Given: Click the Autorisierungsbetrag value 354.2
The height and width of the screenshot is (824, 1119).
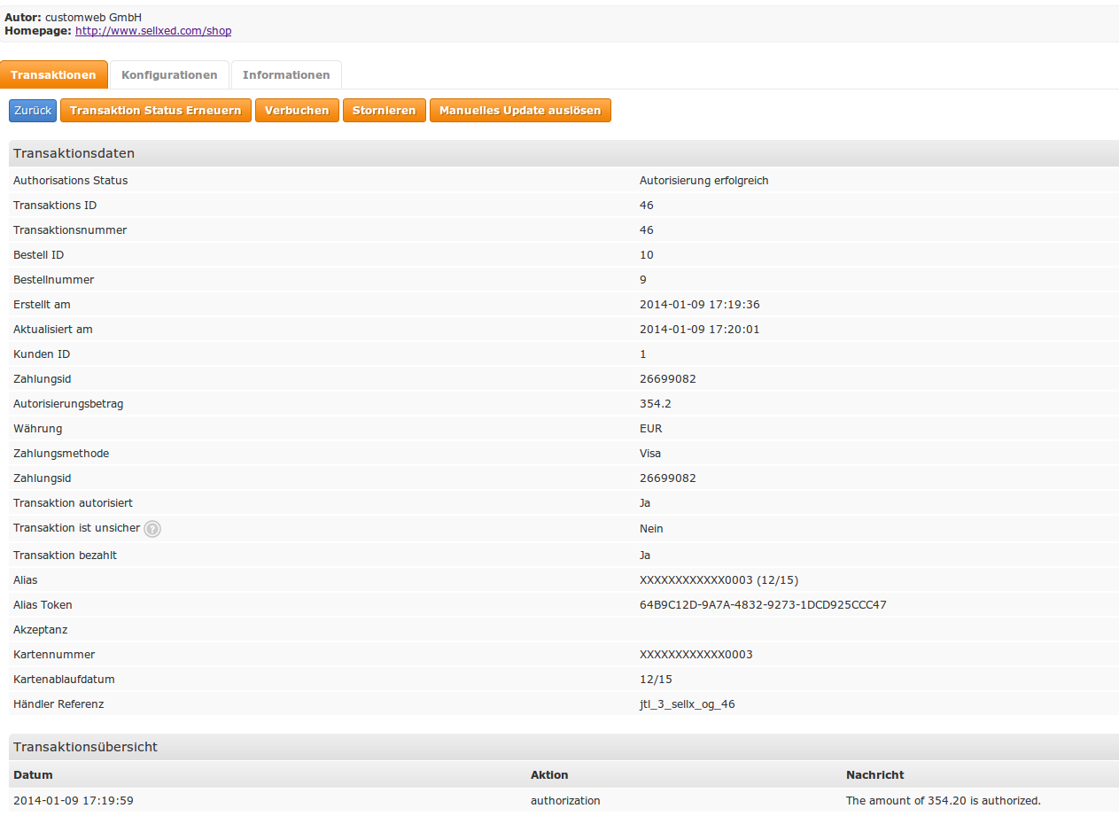Looking at the screenshot, I should tap(654, 404).
